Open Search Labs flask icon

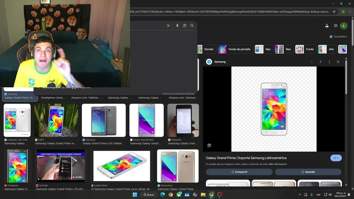tap(327, 26)
